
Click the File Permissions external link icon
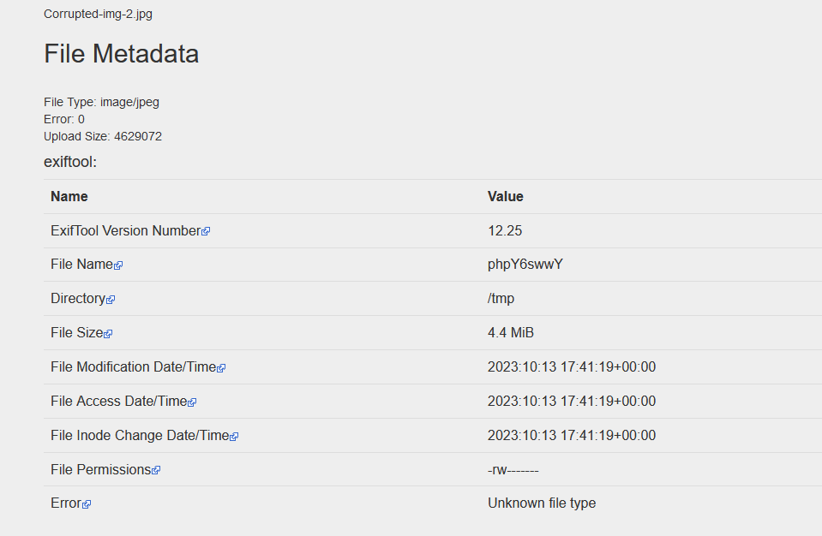pos(156,470)
